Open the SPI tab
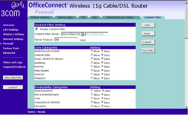Viewport: 190px width, 117px height. [x=83, y=17]
